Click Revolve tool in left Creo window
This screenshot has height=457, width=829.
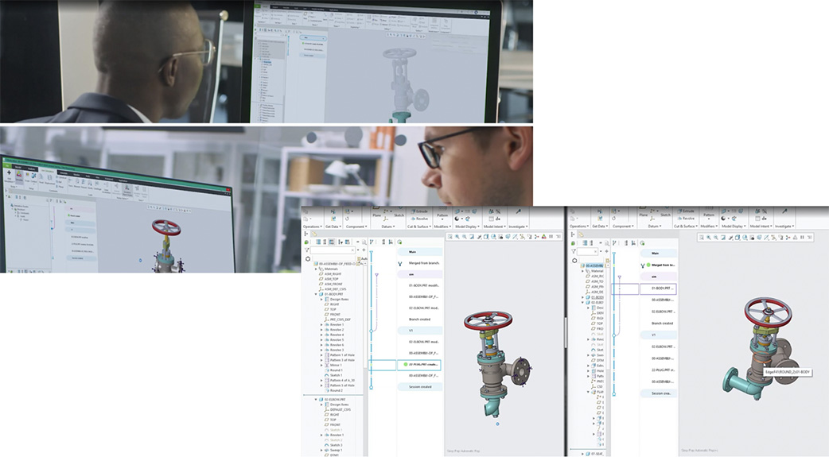click(x=421, y=218)
